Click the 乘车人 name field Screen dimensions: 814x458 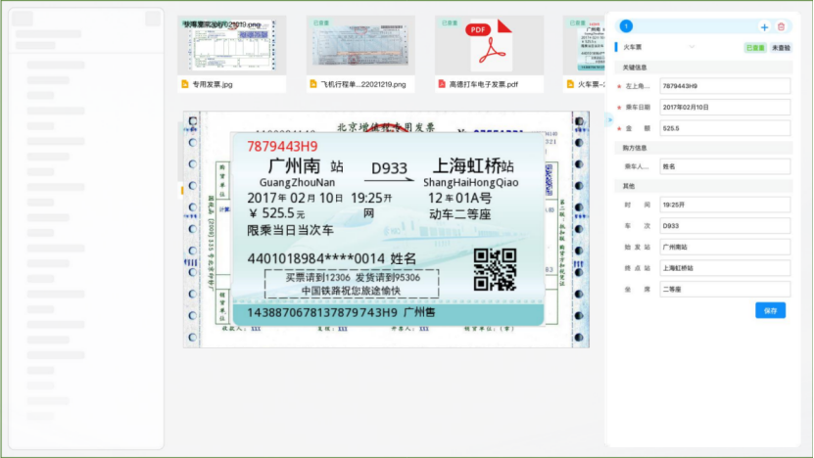pyautogui.click(x=725, y=166)
